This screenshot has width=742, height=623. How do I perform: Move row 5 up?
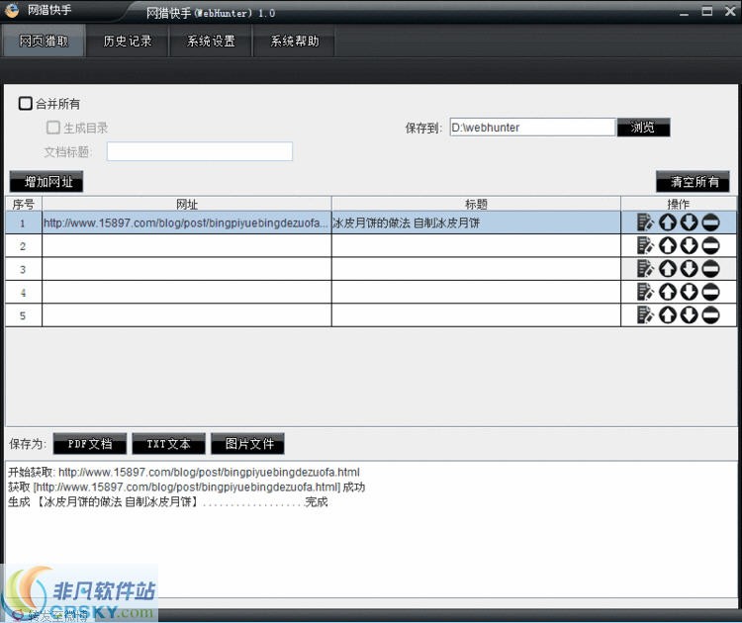point(668,315)
